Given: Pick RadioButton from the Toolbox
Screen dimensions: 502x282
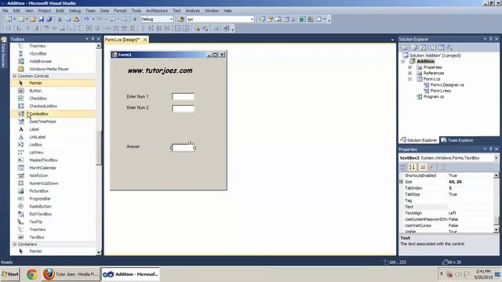Looking at the screenshot, I should [40, 206].
